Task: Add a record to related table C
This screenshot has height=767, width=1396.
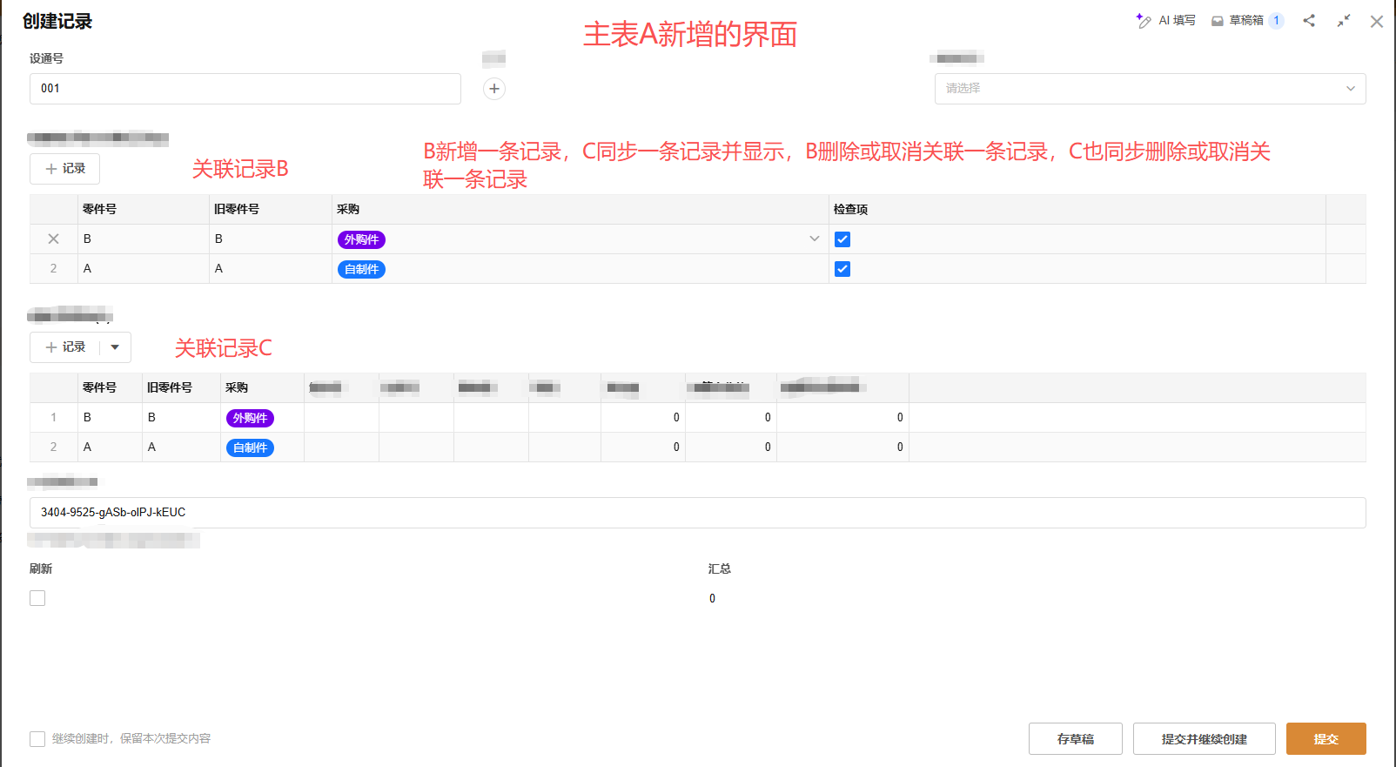Action: 65,347
